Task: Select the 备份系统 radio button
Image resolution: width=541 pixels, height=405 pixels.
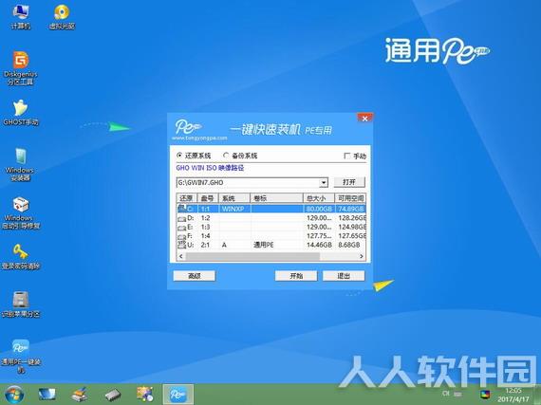Action: 226,156
